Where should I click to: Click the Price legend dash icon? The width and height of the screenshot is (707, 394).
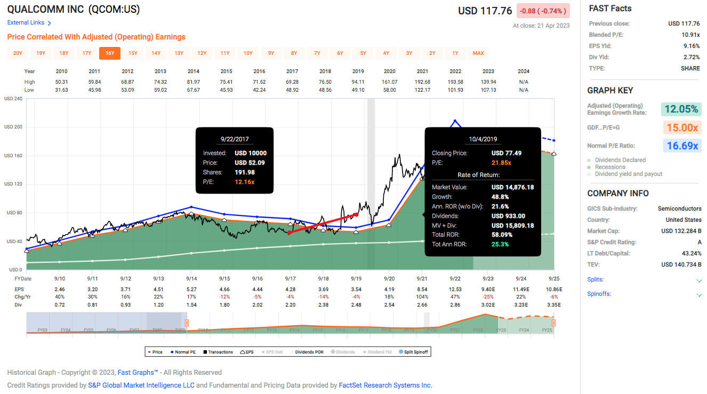point(150,352)
